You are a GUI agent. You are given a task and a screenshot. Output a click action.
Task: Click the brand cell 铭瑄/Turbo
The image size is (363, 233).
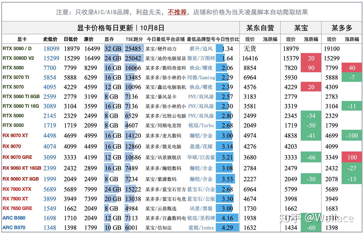coord(201,125)
